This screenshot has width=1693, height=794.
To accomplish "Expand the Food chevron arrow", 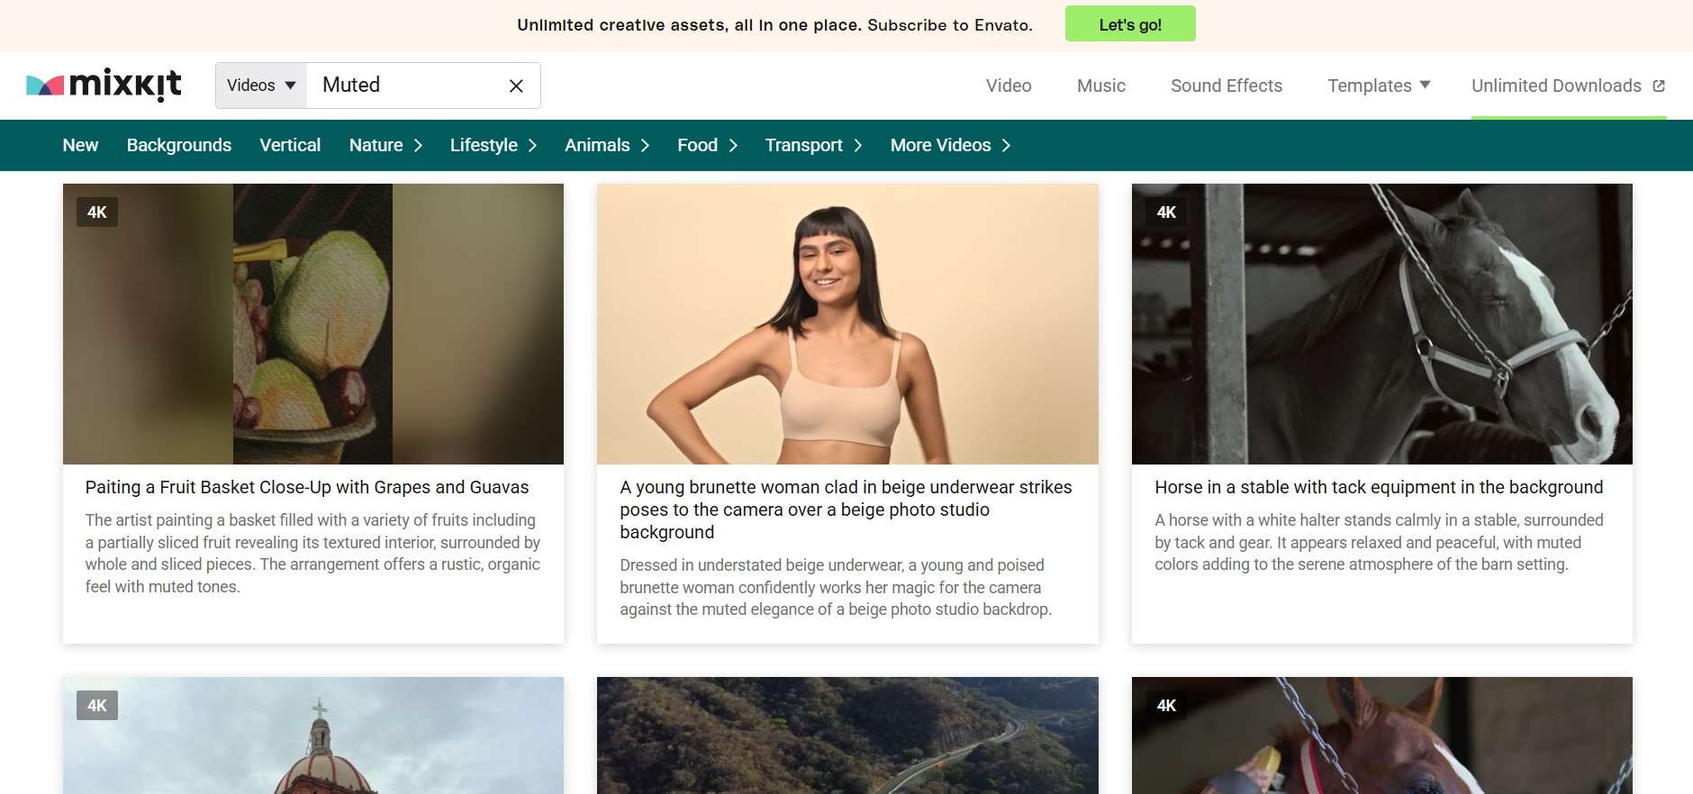I will [x=733, y=145].
